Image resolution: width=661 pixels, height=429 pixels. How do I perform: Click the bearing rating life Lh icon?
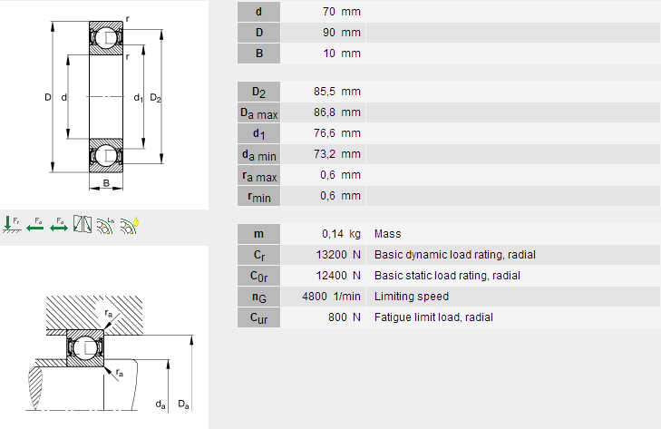point(106,223)
